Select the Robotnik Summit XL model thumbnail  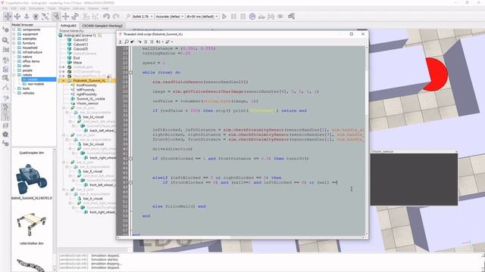pos(31,180)
